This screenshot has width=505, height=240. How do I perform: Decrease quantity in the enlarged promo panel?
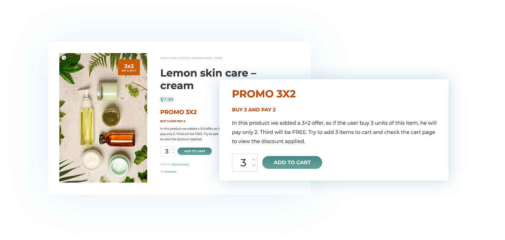point(254,165)
